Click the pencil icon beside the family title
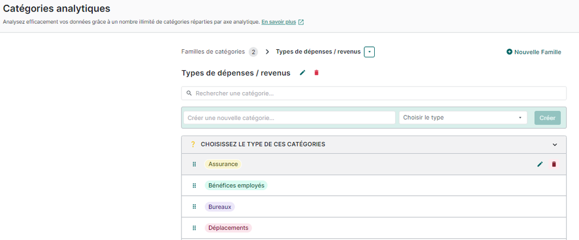Screen dimensions: 579x240 click(x=302, y=73)
